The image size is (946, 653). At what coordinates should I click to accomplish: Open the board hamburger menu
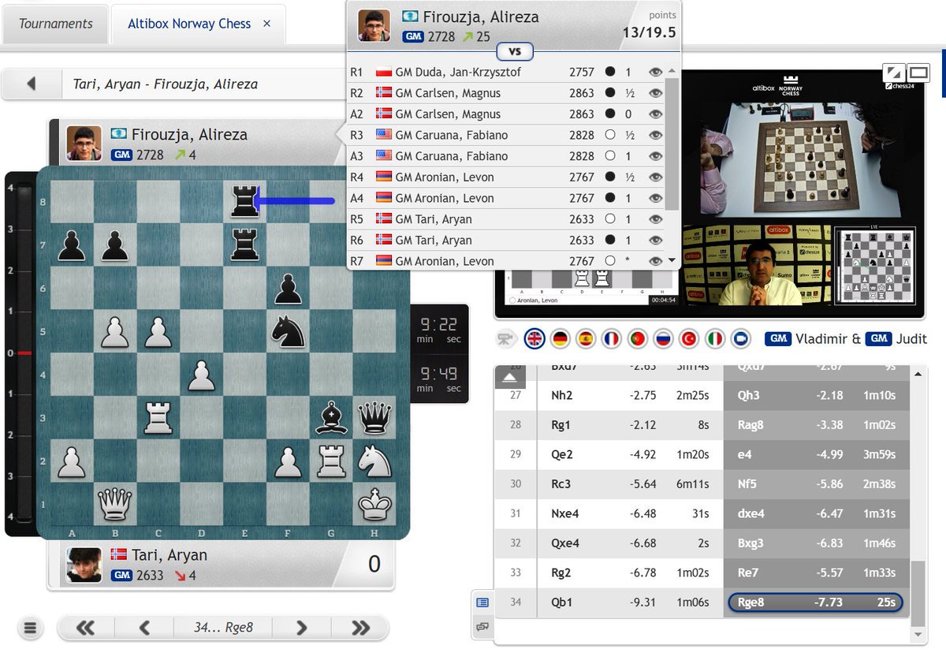point(30,628)
